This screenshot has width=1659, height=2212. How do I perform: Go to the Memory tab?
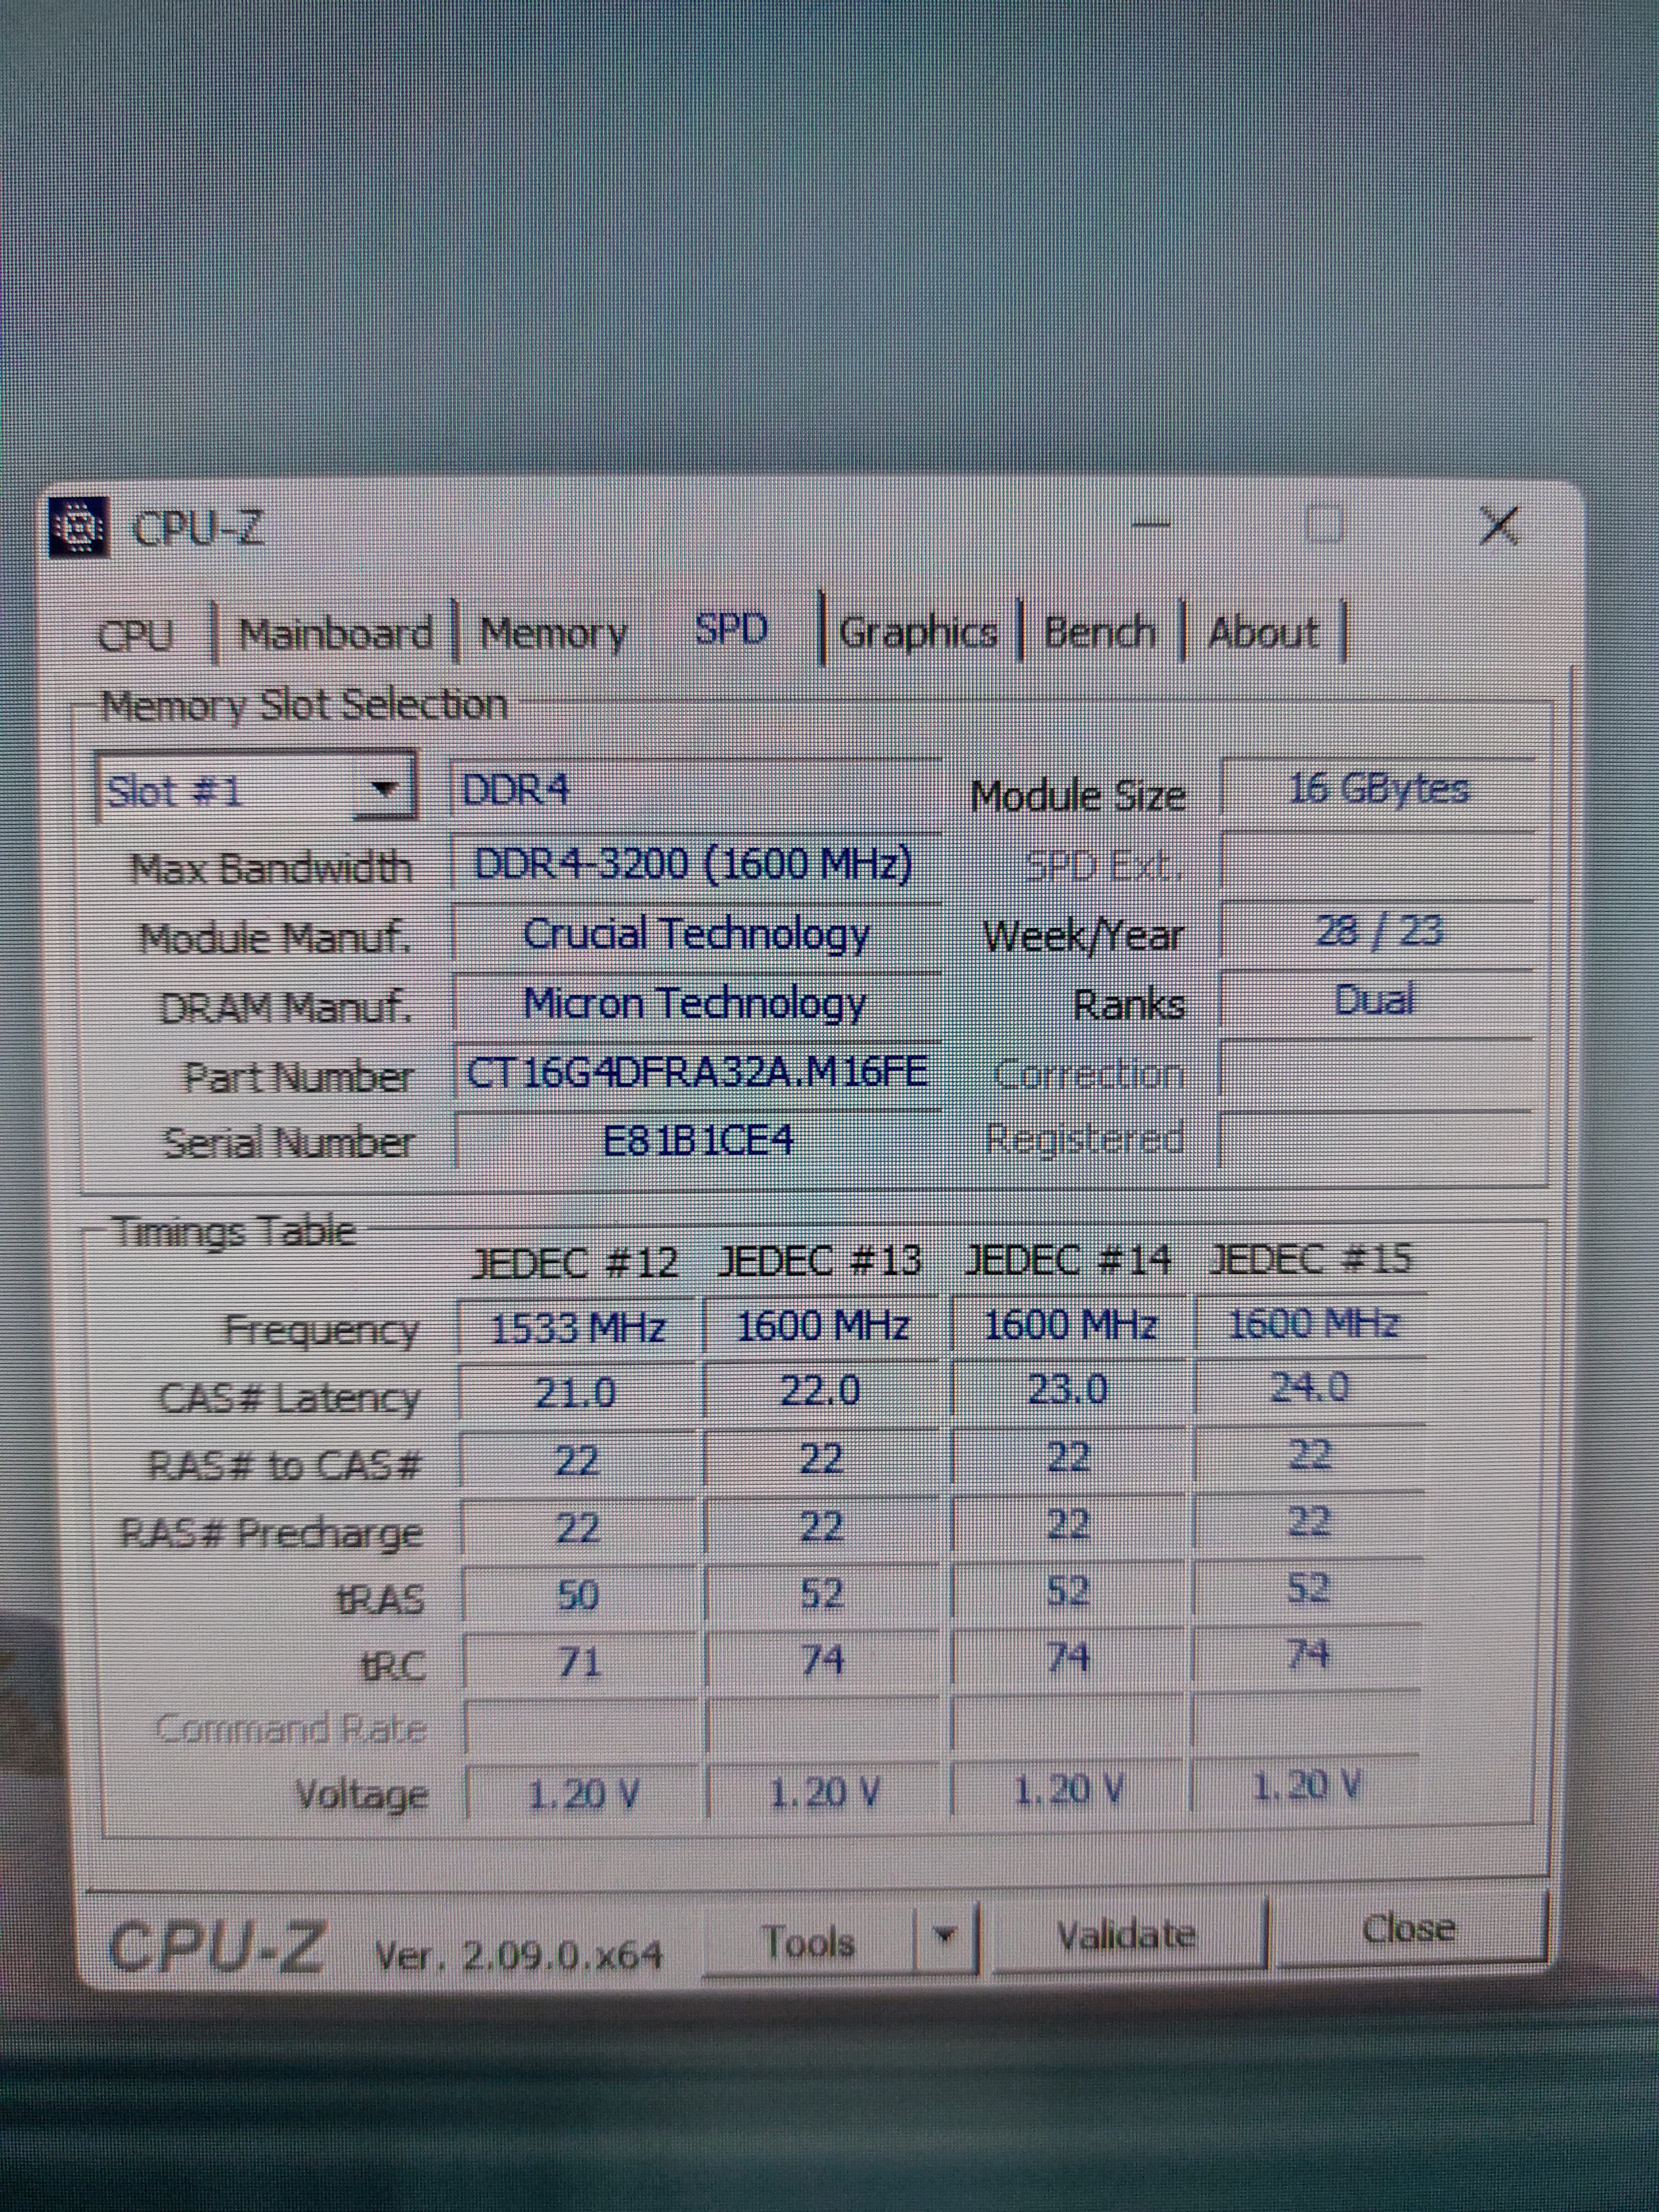[553, 633]
